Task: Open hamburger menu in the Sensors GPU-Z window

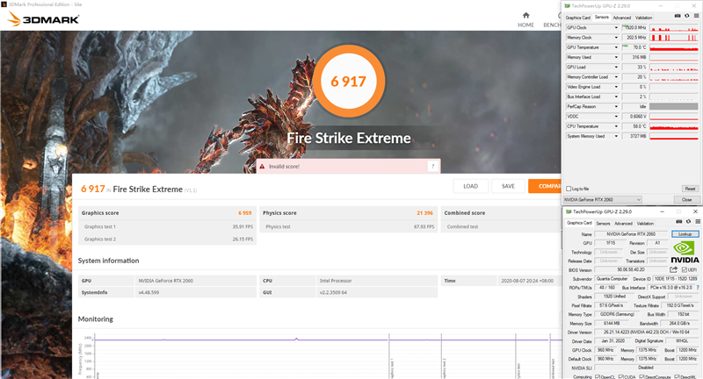Action: click(696, 16)
